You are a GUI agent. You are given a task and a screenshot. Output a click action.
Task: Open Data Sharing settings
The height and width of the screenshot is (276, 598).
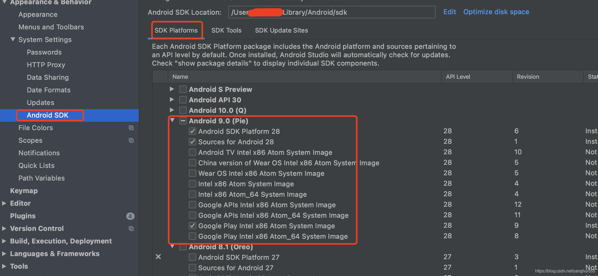tap(48, 77)
